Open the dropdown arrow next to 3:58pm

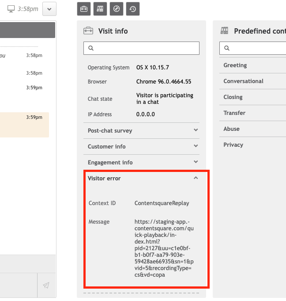click(49, 9)
